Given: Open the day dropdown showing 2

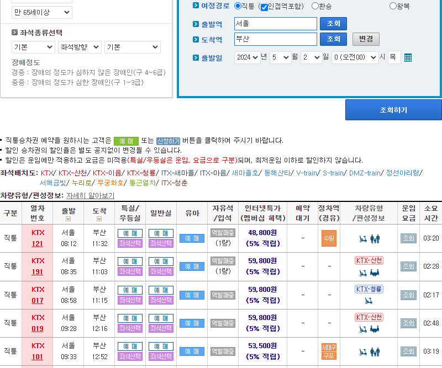Looking at the screenshot, I should click(x=312, y=57).
